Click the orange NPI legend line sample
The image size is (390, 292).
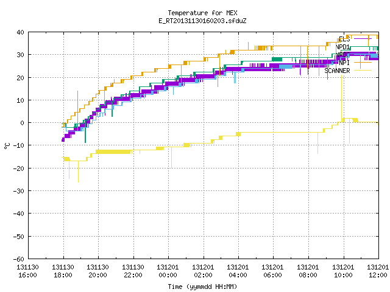(x=363, y=62)
